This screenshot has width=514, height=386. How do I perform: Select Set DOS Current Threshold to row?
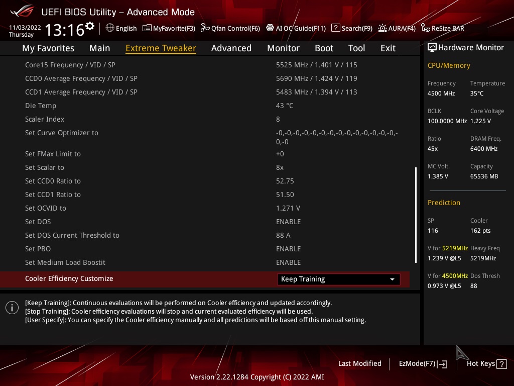pyautogui.click(x=205, y=235)
